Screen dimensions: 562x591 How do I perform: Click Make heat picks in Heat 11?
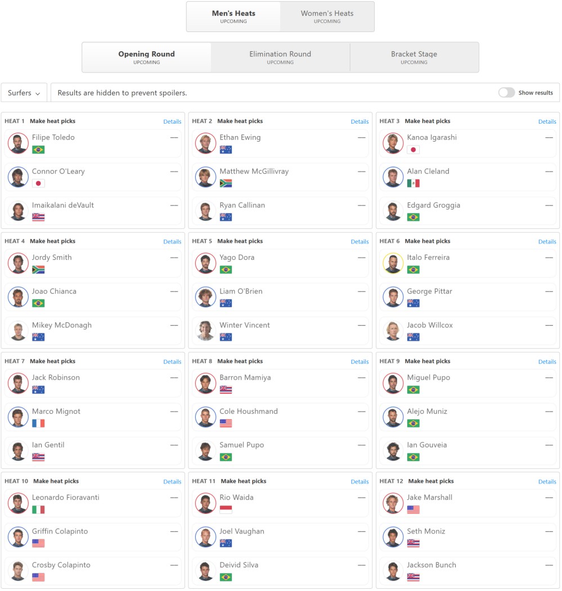pos(243,481)
